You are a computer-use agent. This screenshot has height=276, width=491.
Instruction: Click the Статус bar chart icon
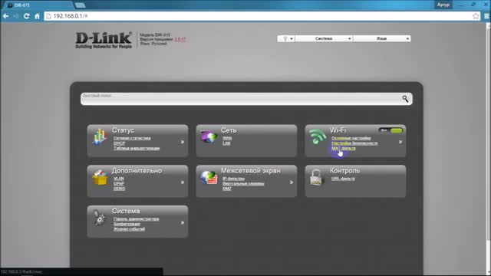[100, 137]
